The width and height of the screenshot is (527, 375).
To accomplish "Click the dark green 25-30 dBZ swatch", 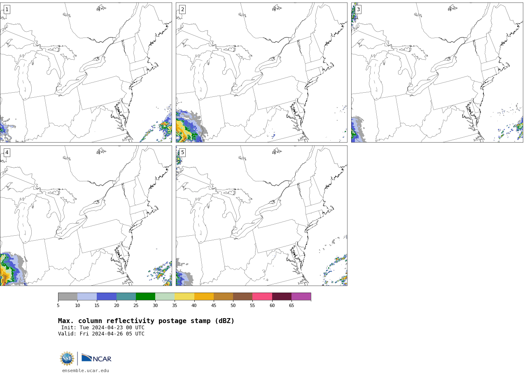I will point(145,297).
